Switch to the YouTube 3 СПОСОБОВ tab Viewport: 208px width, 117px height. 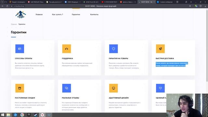[110, 2]
